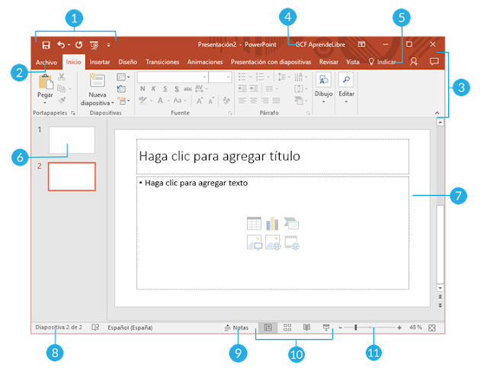Click the Redo/repeat icon
The width and height of the screenshot is (487, 390).
pos(79,45)
